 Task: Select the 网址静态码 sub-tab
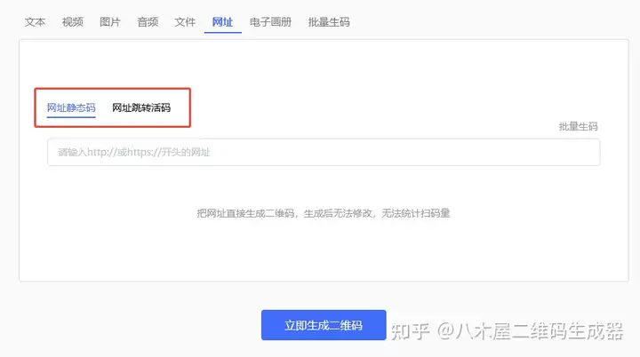71,107
